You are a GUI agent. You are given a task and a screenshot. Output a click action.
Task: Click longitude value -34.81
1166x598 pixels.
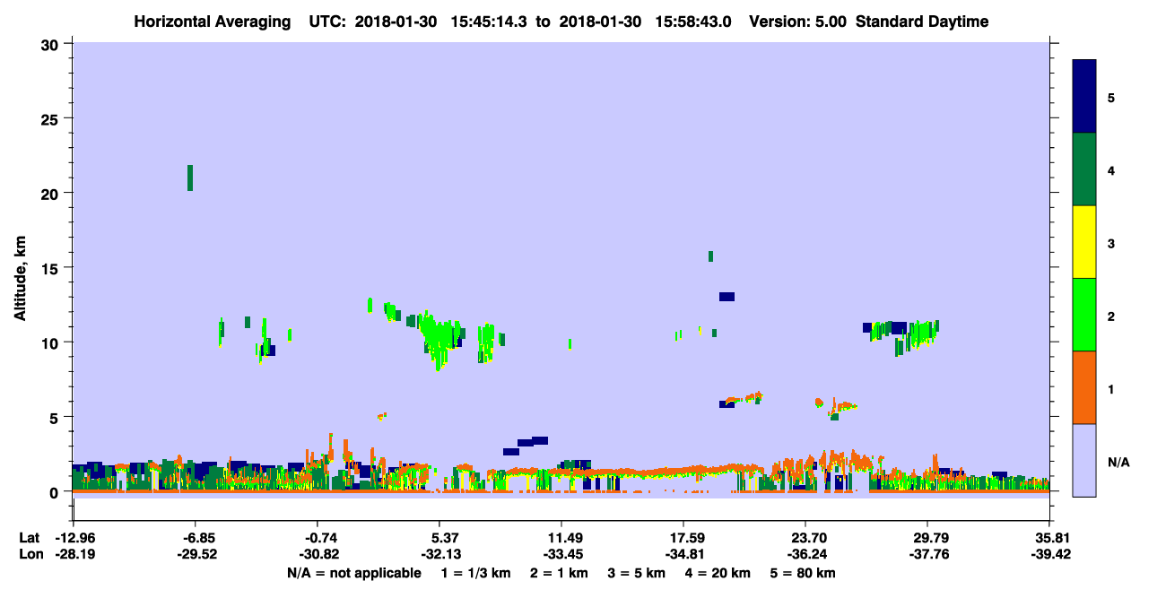[683, 554]
